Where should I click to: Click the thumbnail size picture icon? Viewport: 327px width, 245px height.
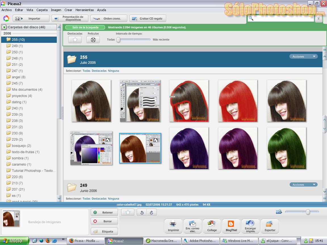(279, 212)
